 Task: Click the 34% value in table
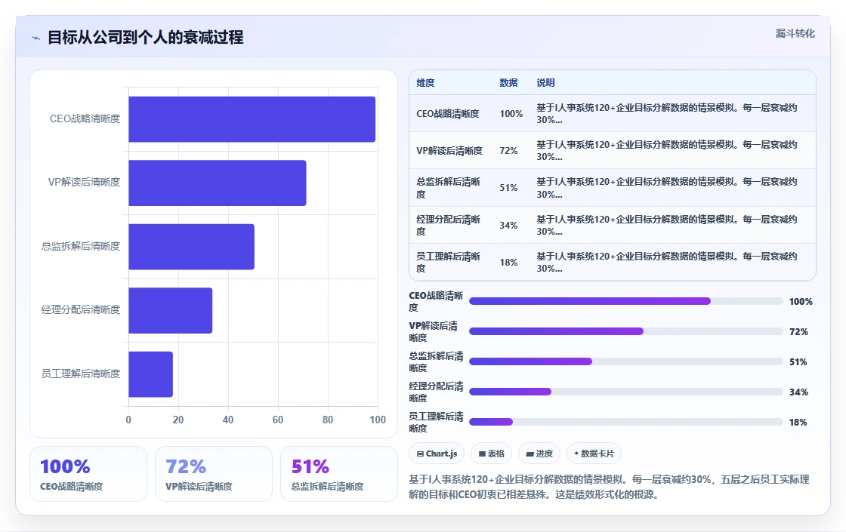click(x=508, y=226)
